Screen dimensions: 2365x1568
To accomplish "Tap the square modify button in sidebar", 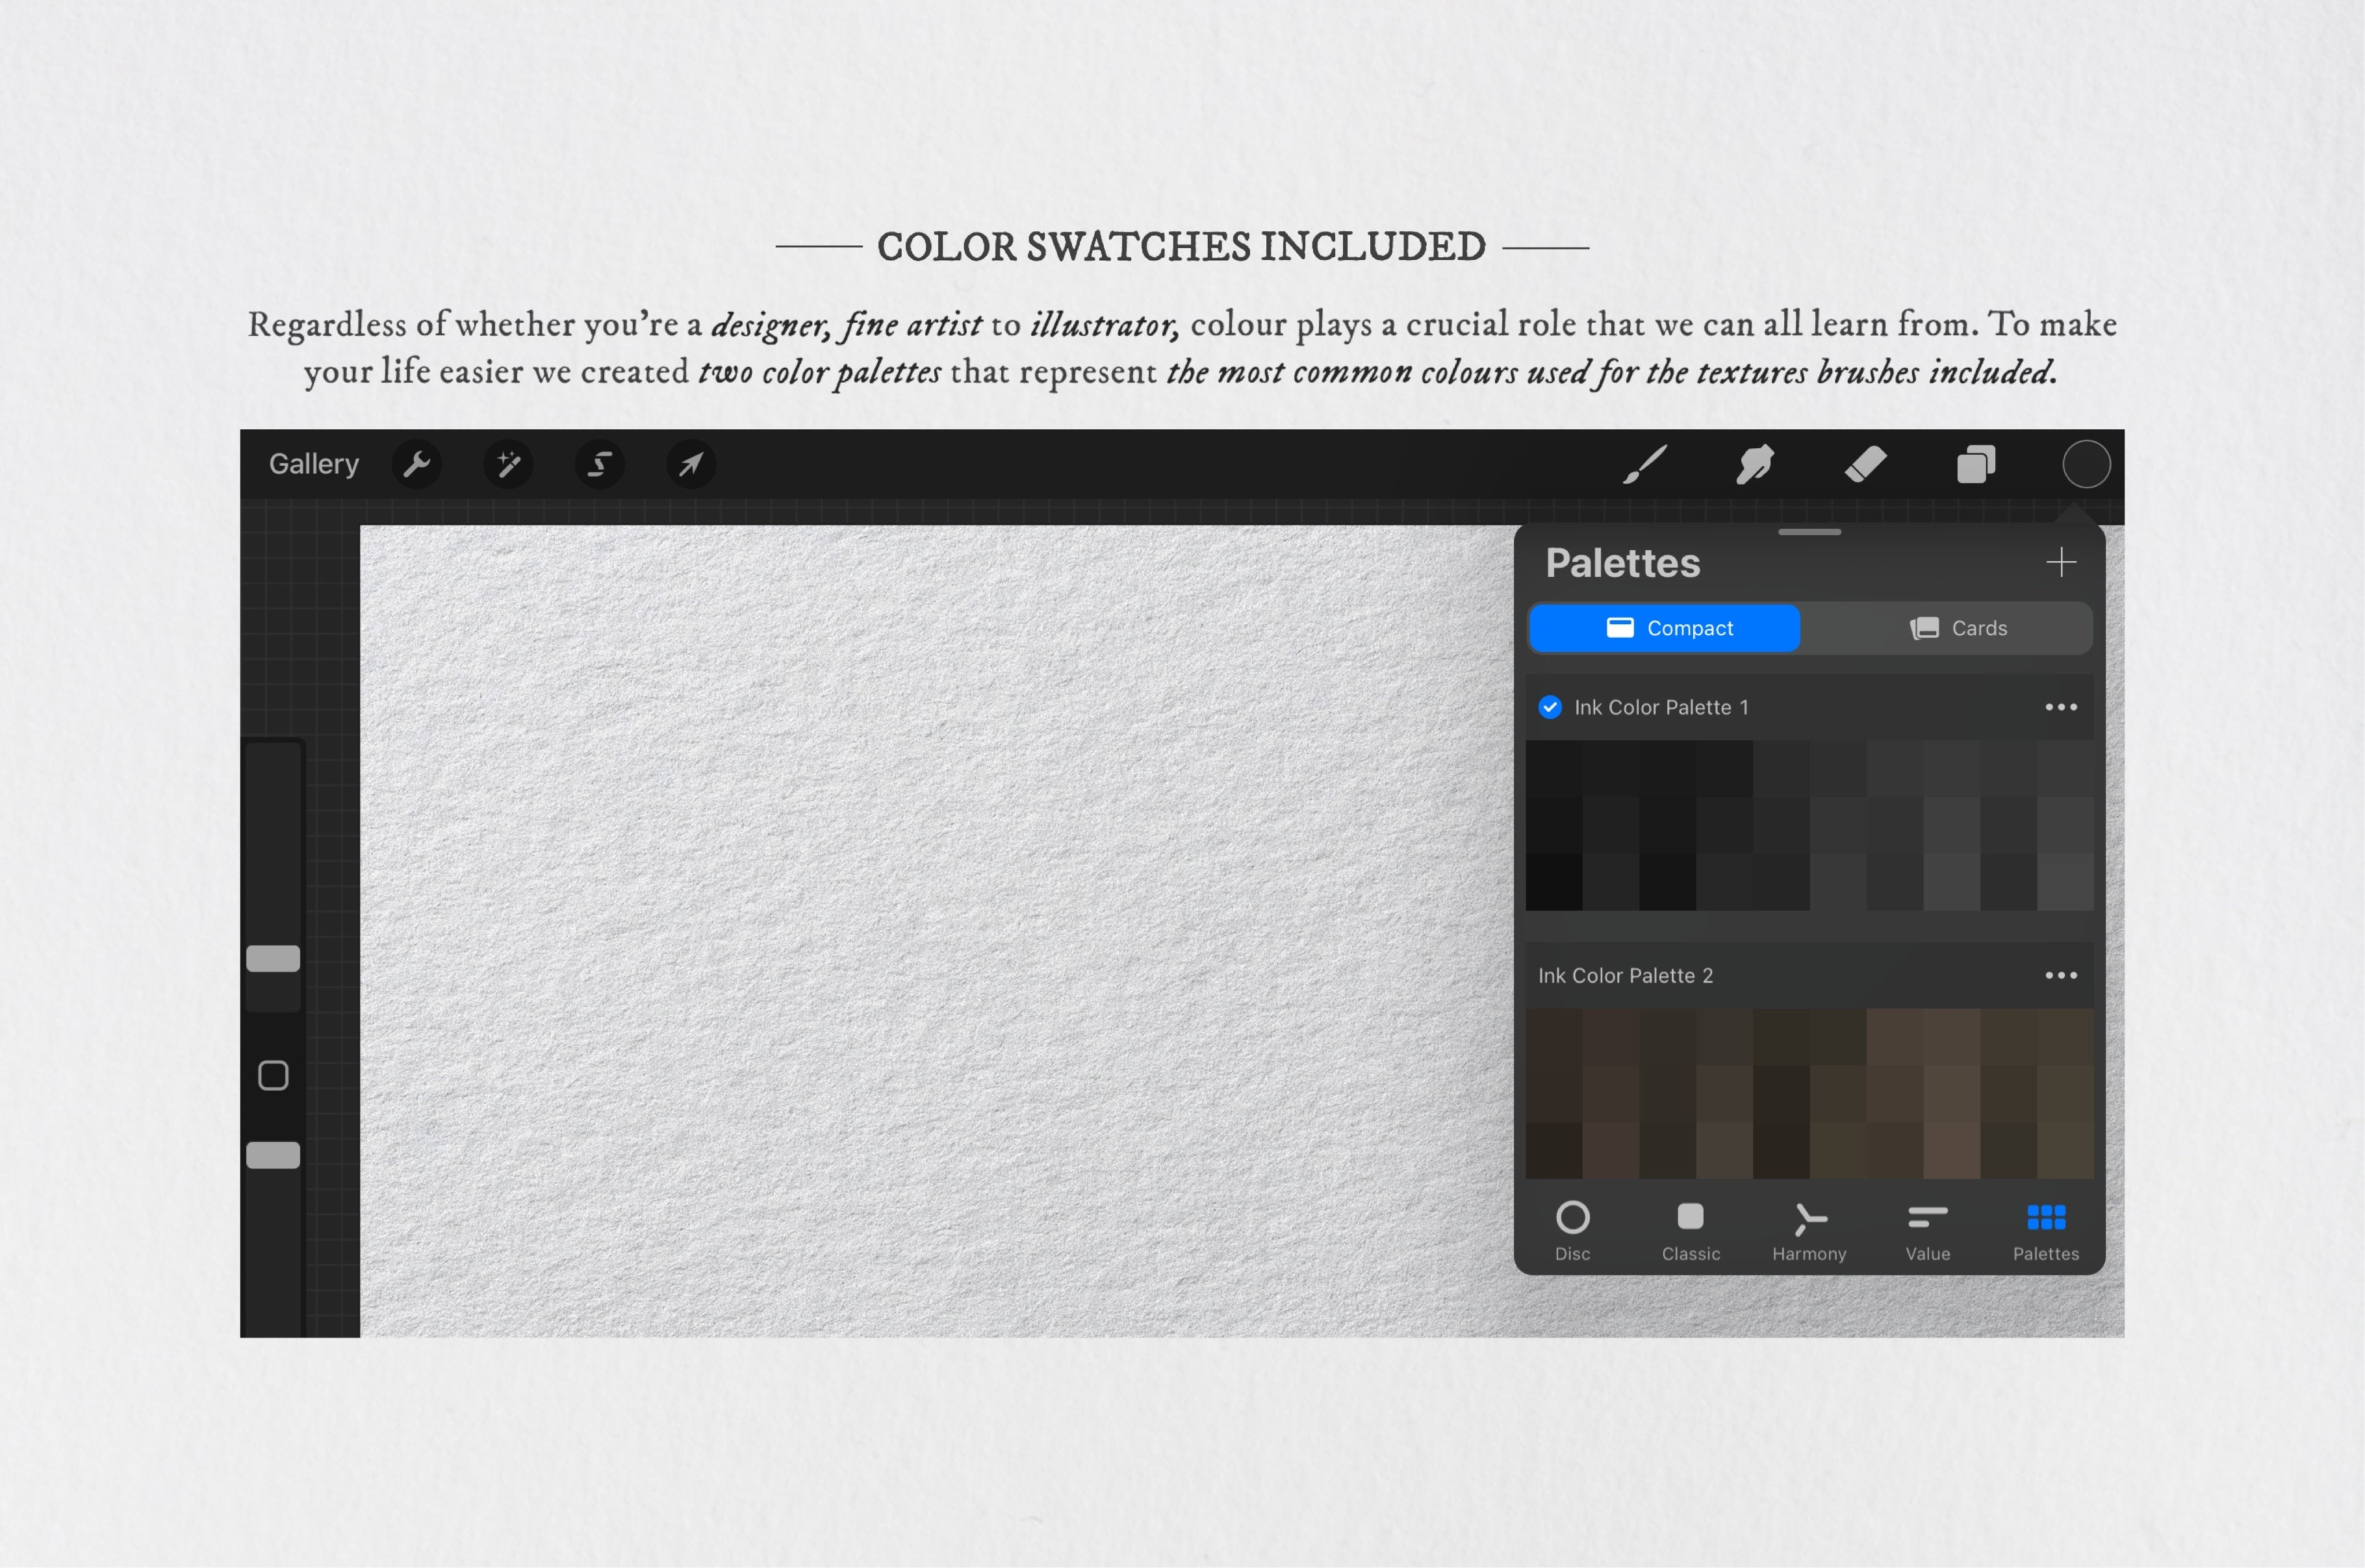I will pos(273,1076).
